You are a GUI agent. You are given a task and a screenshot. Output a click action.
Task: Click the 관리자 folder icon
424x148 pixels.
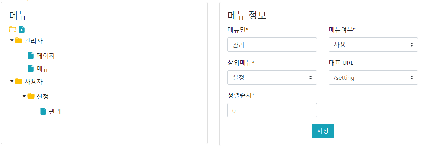pyautogui.click(x=18, y=41)
